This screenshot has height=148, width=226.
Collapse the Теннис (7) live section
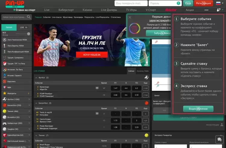tap(36, 135)
